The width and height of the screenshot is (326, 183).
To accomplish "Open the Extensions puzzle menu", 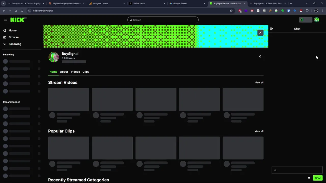I will coord(307,11).
